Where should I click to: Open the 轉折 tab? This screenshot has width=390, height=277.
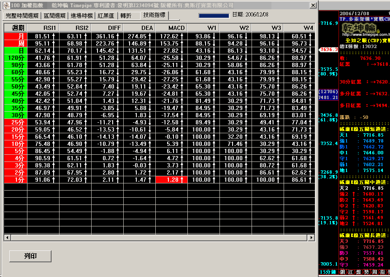[126, 16]
